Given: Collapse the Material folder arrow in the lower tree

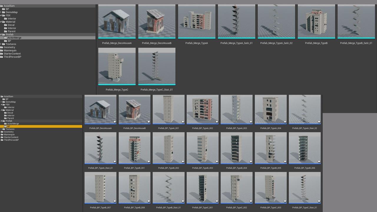Looking at the screenshot, I should click(x=1, y=110).
